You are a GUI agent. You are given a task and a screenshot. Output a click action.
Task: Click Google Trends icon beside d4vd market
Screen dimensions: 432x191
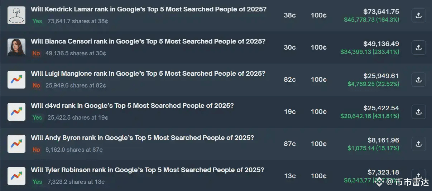[16, 112]
